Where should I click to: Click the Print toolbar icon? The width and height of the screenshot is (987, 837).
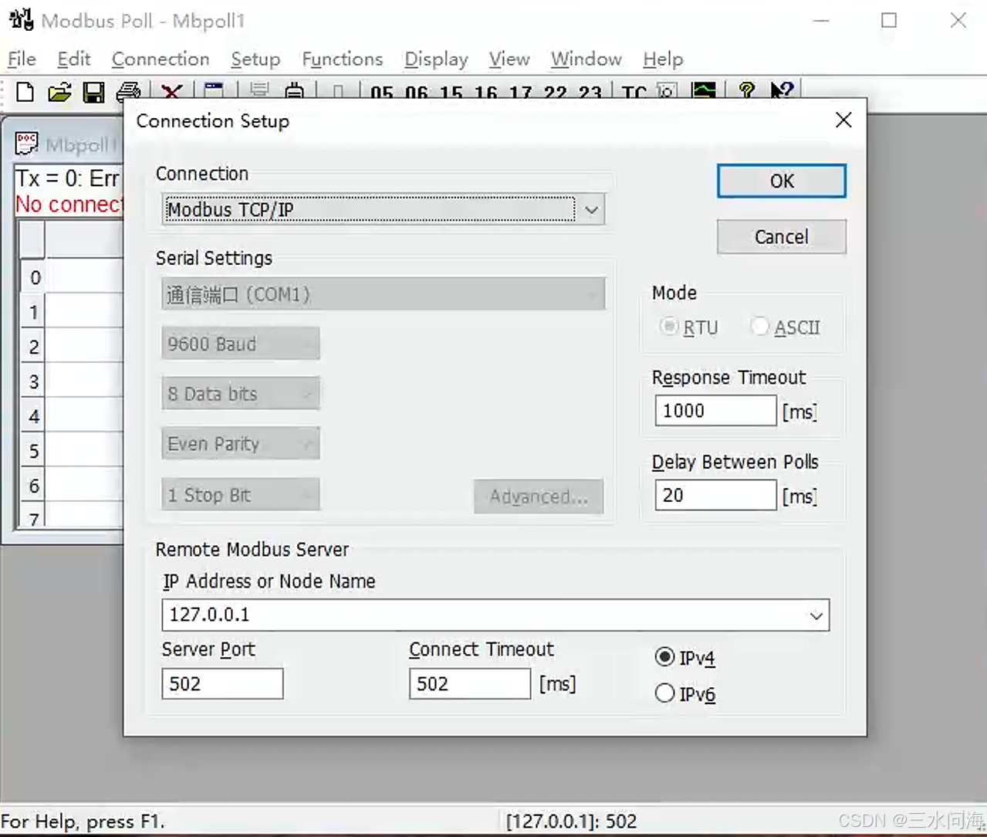coord(128,92)
